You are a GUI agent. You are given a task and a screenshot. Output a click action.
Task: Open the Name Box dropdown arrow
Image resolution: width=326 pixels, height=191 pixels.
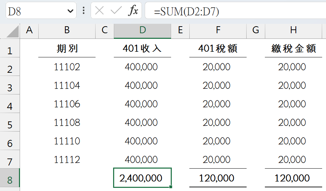tap(70, 11)
